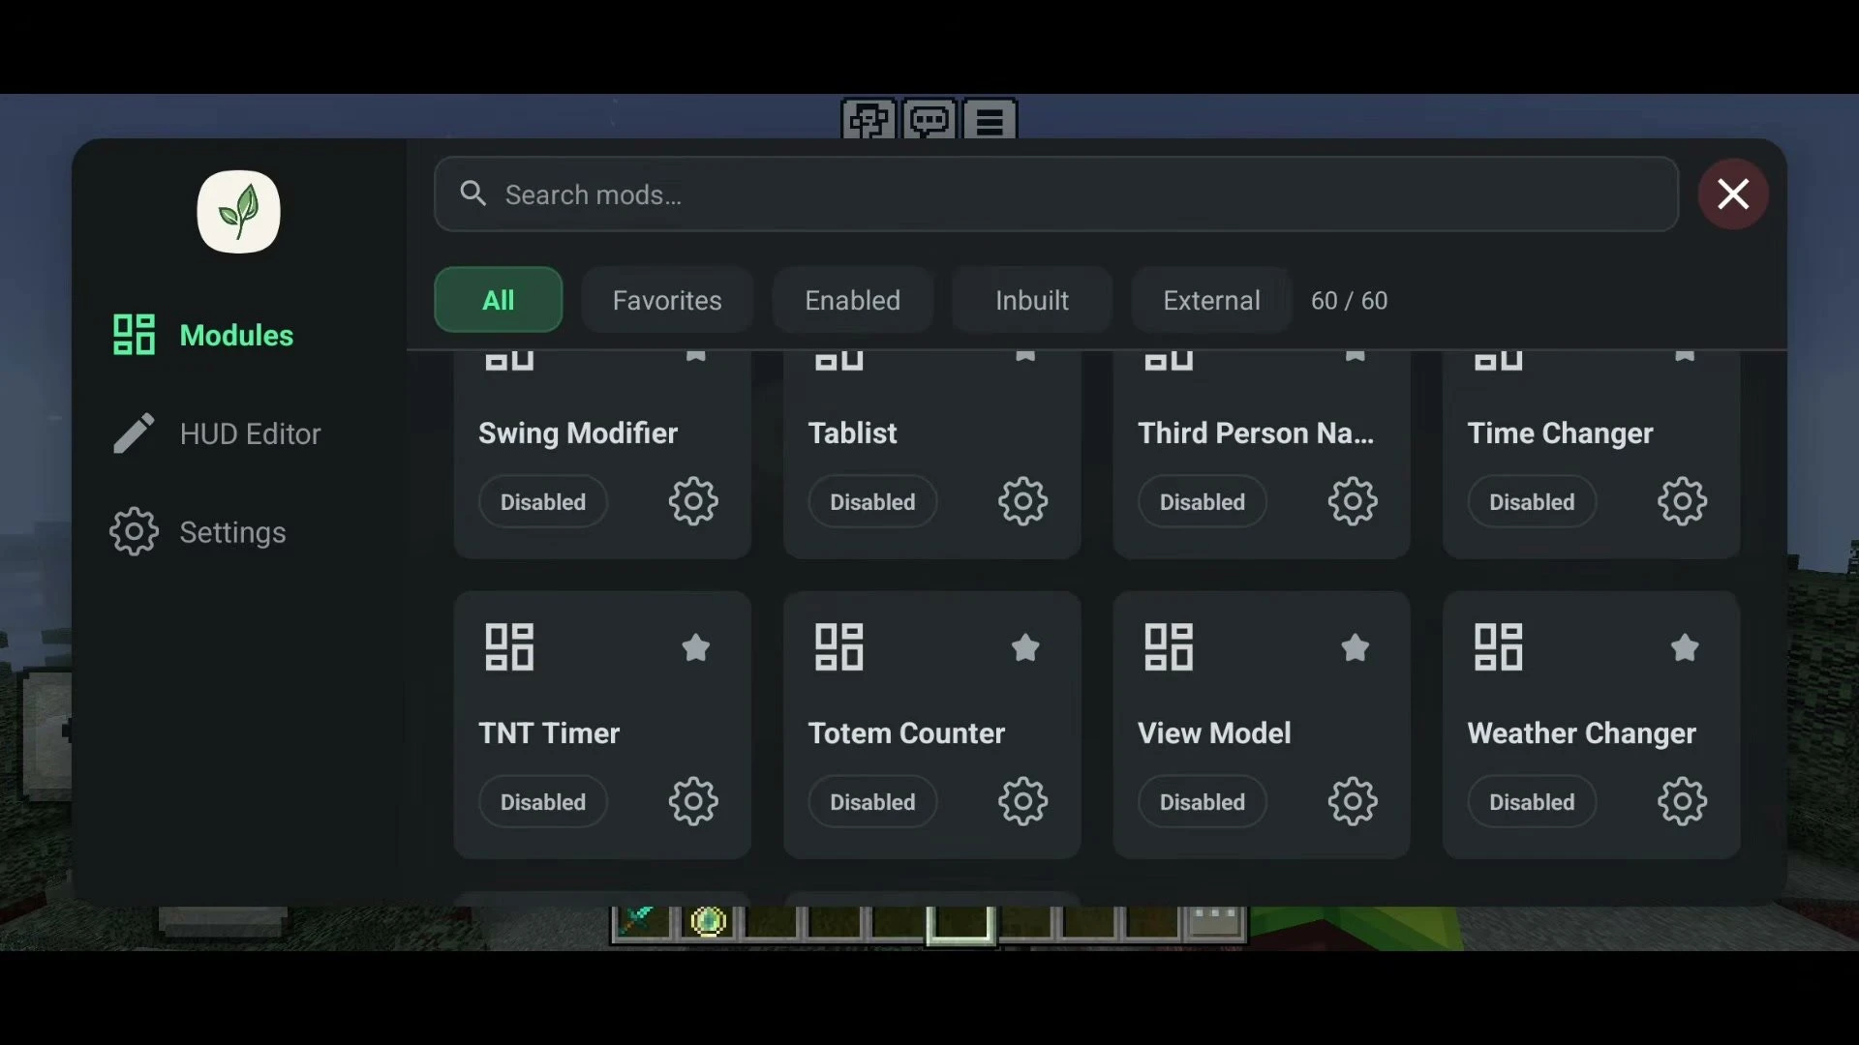Close the mod menu with red X
The height and width of the screenshot is (1045, 1859).
point(1733,194)
